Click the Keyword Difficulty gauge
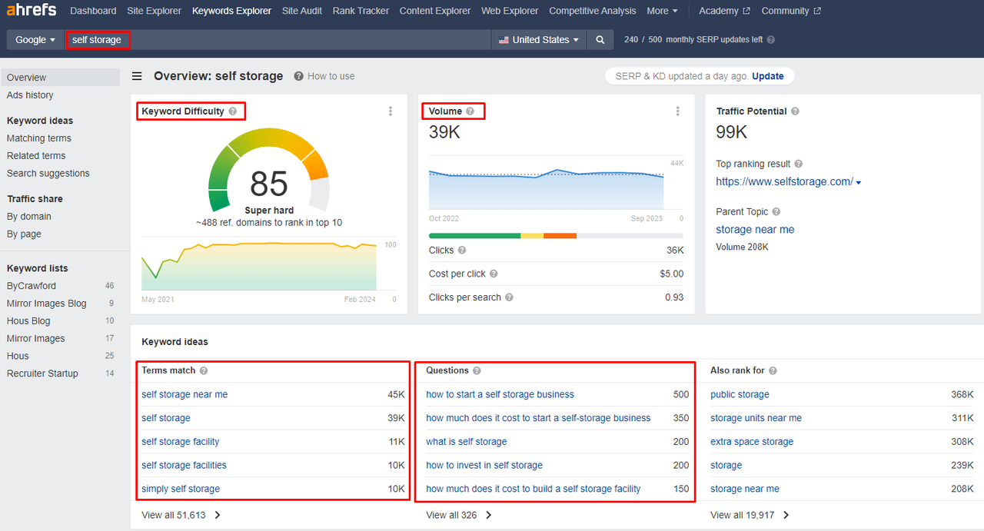 (x=269, y=170)
